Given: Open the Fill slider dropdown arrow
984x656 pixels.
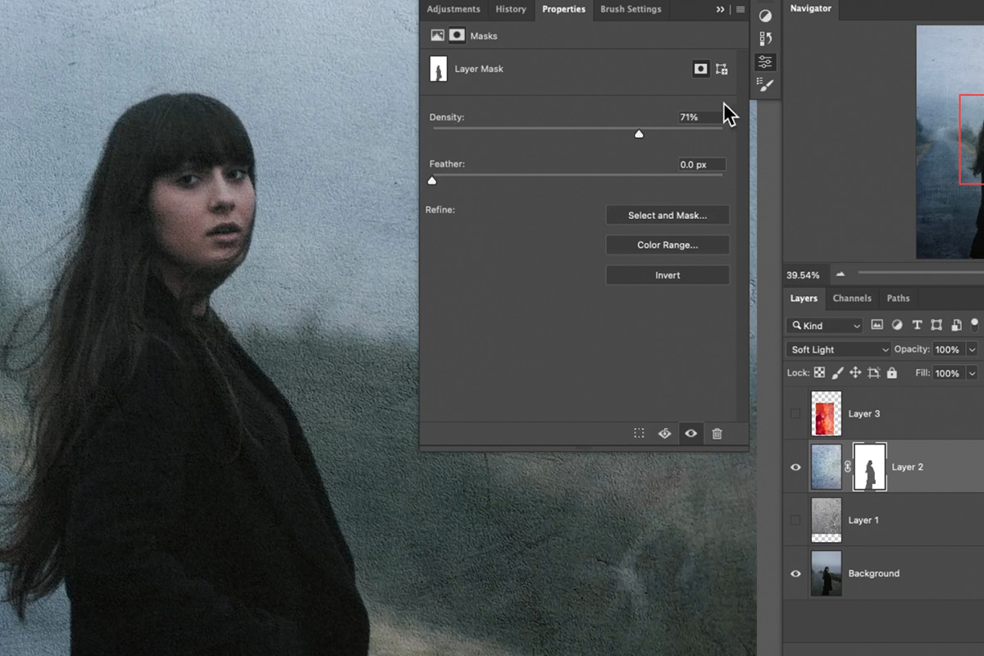Looking at the screenshot, I should click(973, 373).
